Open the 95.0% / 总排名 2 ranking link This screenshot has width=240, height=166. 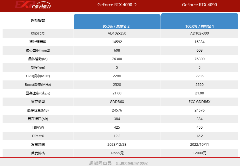coord(117,26)
